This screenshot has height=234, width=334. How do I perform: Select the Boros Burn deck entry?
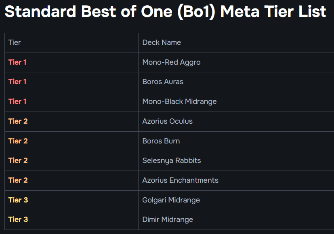tap(161, 141)
